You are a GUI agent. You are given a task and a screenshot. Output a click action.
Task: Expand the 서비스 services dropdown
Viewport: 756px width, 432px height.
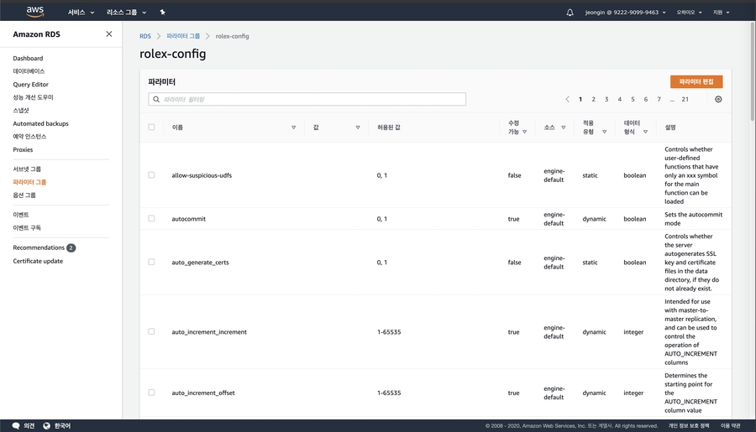click(81, 13)
